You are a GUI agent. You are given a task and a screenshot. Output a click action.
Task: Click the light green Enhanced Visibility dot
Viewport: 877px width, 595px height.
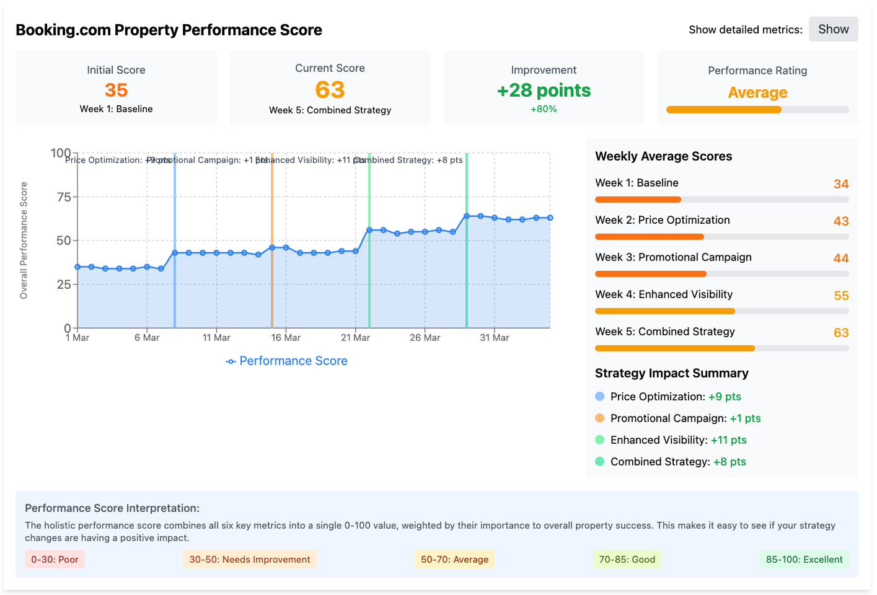coord(599,439)
